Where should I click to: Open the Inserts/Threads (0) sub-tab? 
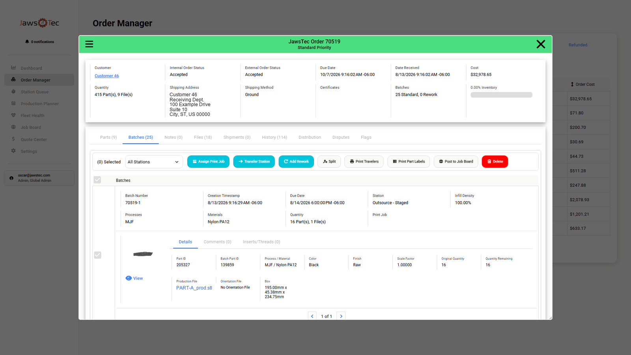click(x=261, y=242)
